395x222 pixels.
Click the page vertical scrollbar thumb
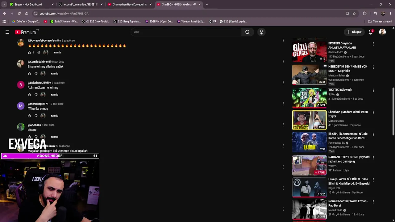pyautogui.click(x=393, y=111)
